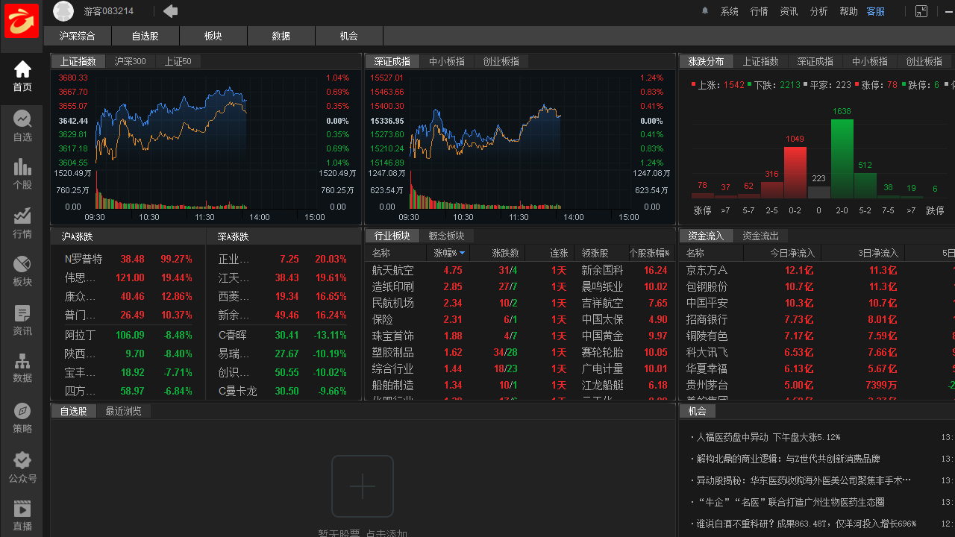Open the 造纸印刷 sector row
The image size is (955, 537).
coord(519,286)
